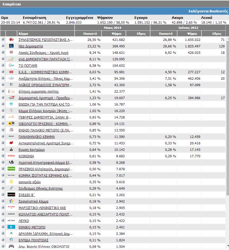
Task: Click the ΣΧΕΔΙΟ Β΄ party logo
Action: pyautogui.click(x=11, y=195)
